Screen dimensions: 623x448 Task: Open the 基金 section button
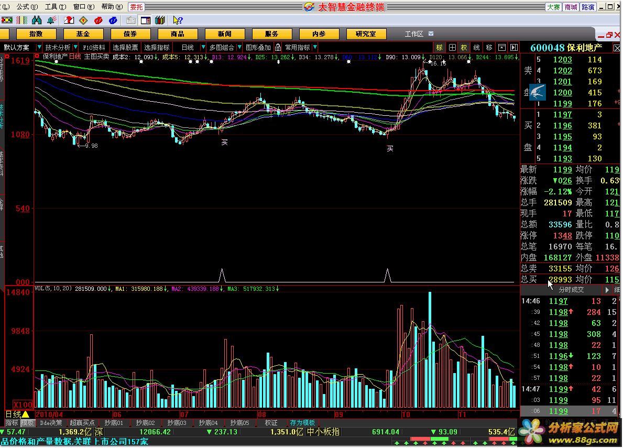click(83, 34)
